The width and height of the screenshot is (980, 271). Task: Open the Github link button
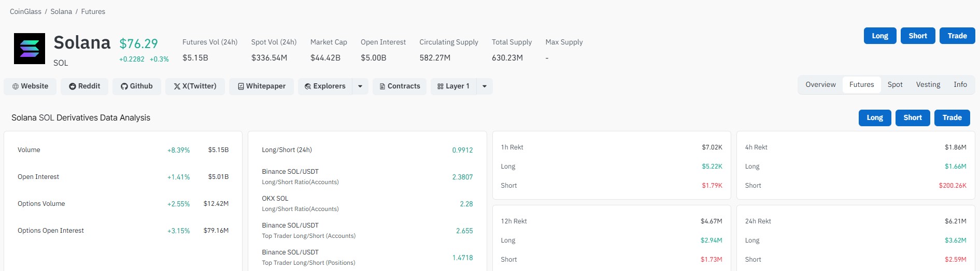click(x=137, y=86)
